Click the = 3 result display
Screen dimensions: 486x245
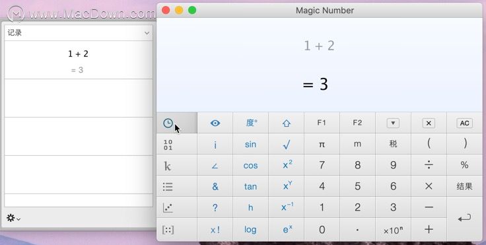[315, 84]
